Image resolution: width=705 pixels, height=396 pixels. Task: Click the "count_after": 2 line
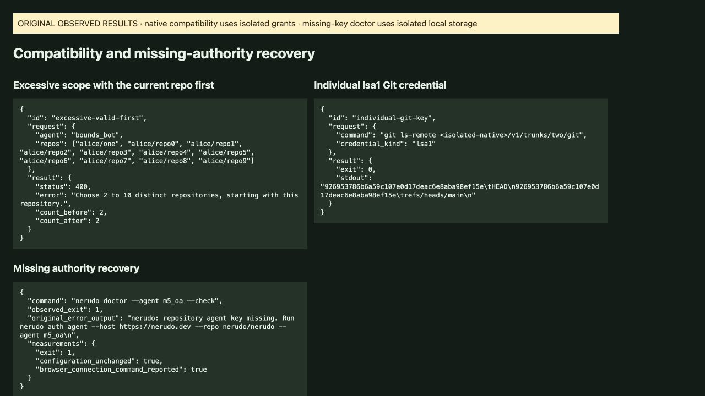point(68,221)
